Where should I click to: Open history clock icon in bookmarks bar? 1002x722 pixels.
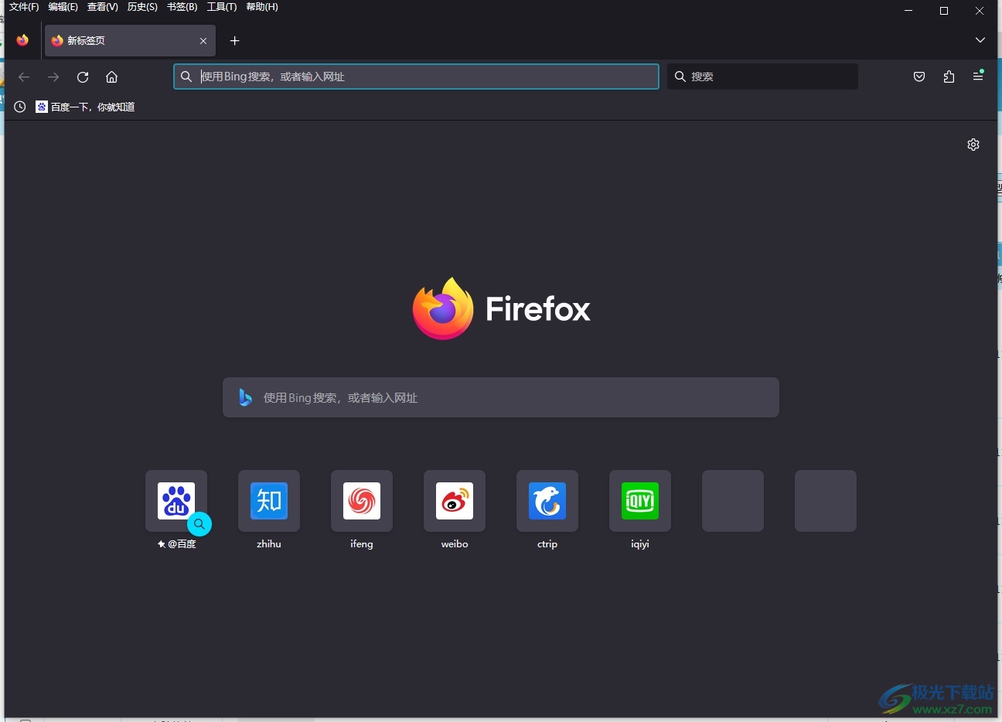point(20,107)
